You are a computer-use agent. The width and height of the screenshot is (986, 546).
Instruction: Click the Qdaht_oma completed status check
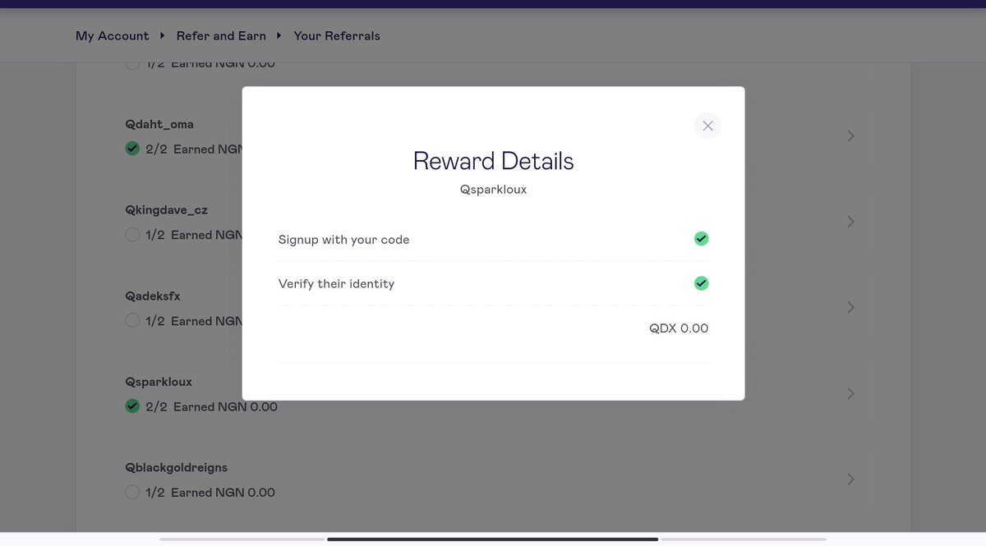click(132, 149)
